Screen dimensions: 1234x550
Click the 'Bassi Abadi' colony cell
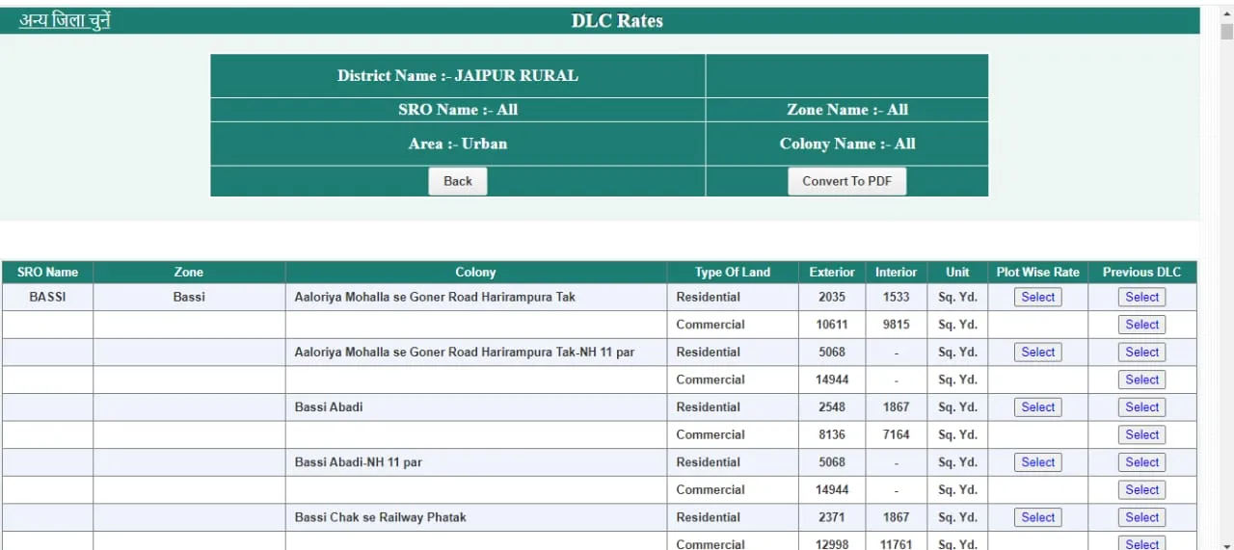[x=475, y=407]
